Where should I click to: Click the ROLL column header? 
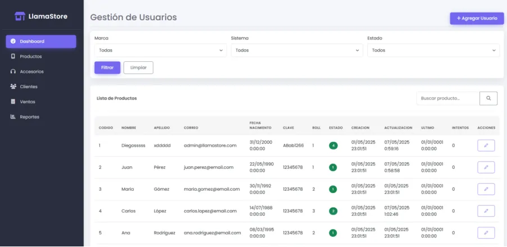pos(316,127)
